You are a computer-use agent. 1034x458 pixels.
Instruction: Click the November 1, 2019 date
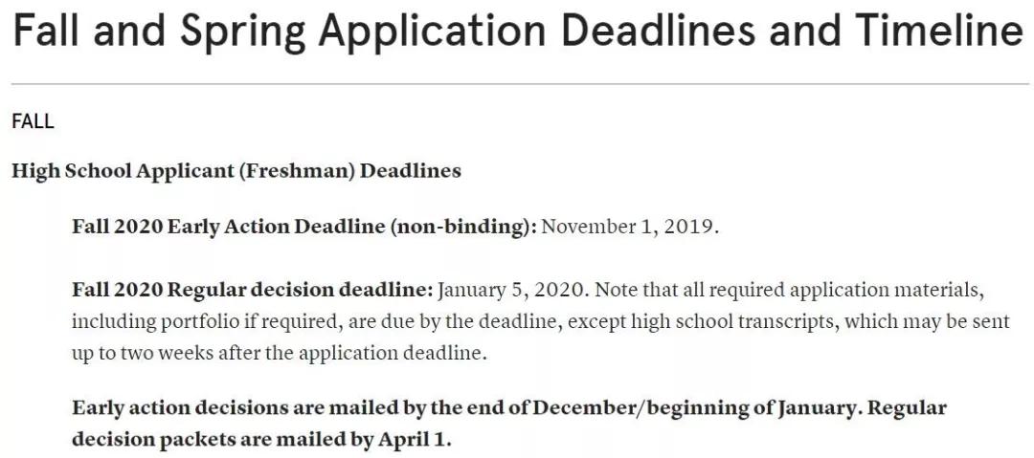(627, 227)
